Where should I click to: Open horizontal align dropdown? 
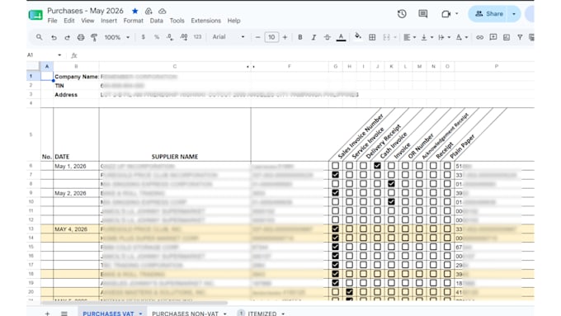409,37
